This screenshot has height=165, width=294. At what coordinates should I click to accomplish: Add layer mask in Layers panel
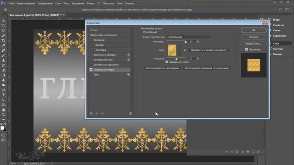(x=237, y=152)
